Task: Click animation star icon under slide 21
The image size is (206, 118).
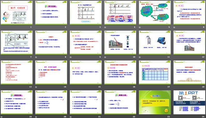Action: coord(71,117)
